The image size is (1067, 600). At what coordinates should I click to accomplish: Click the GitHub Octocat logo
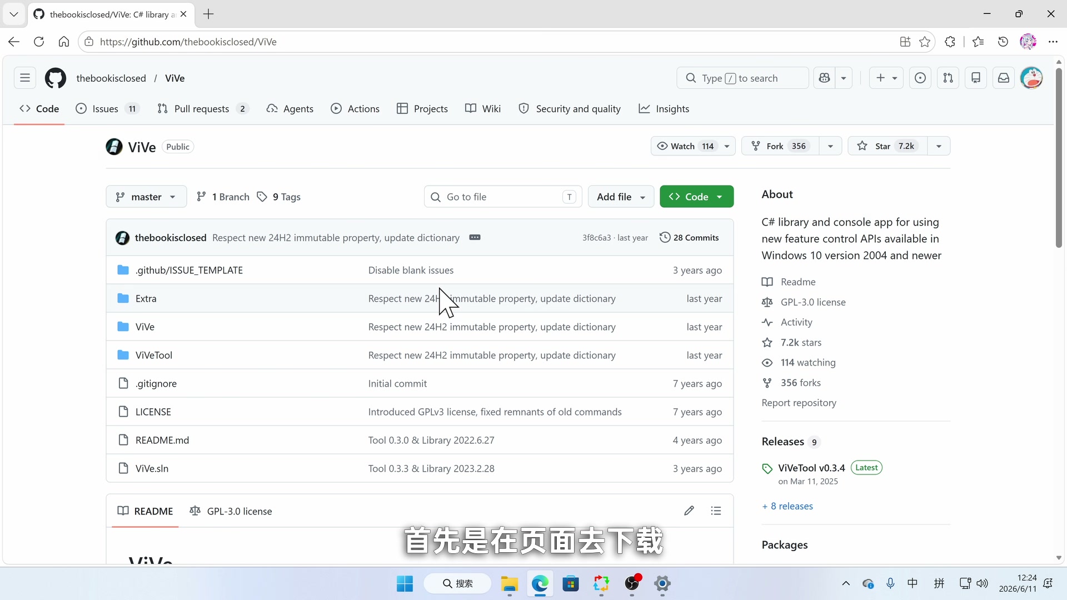[56, 78]
